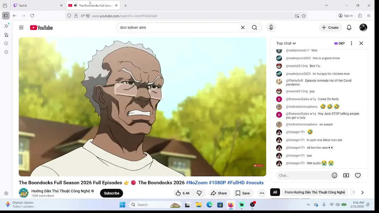Viewport: 379px width, 213px height.
Task: Open the #FullHD hashtag link
Action: click(236, 183)
